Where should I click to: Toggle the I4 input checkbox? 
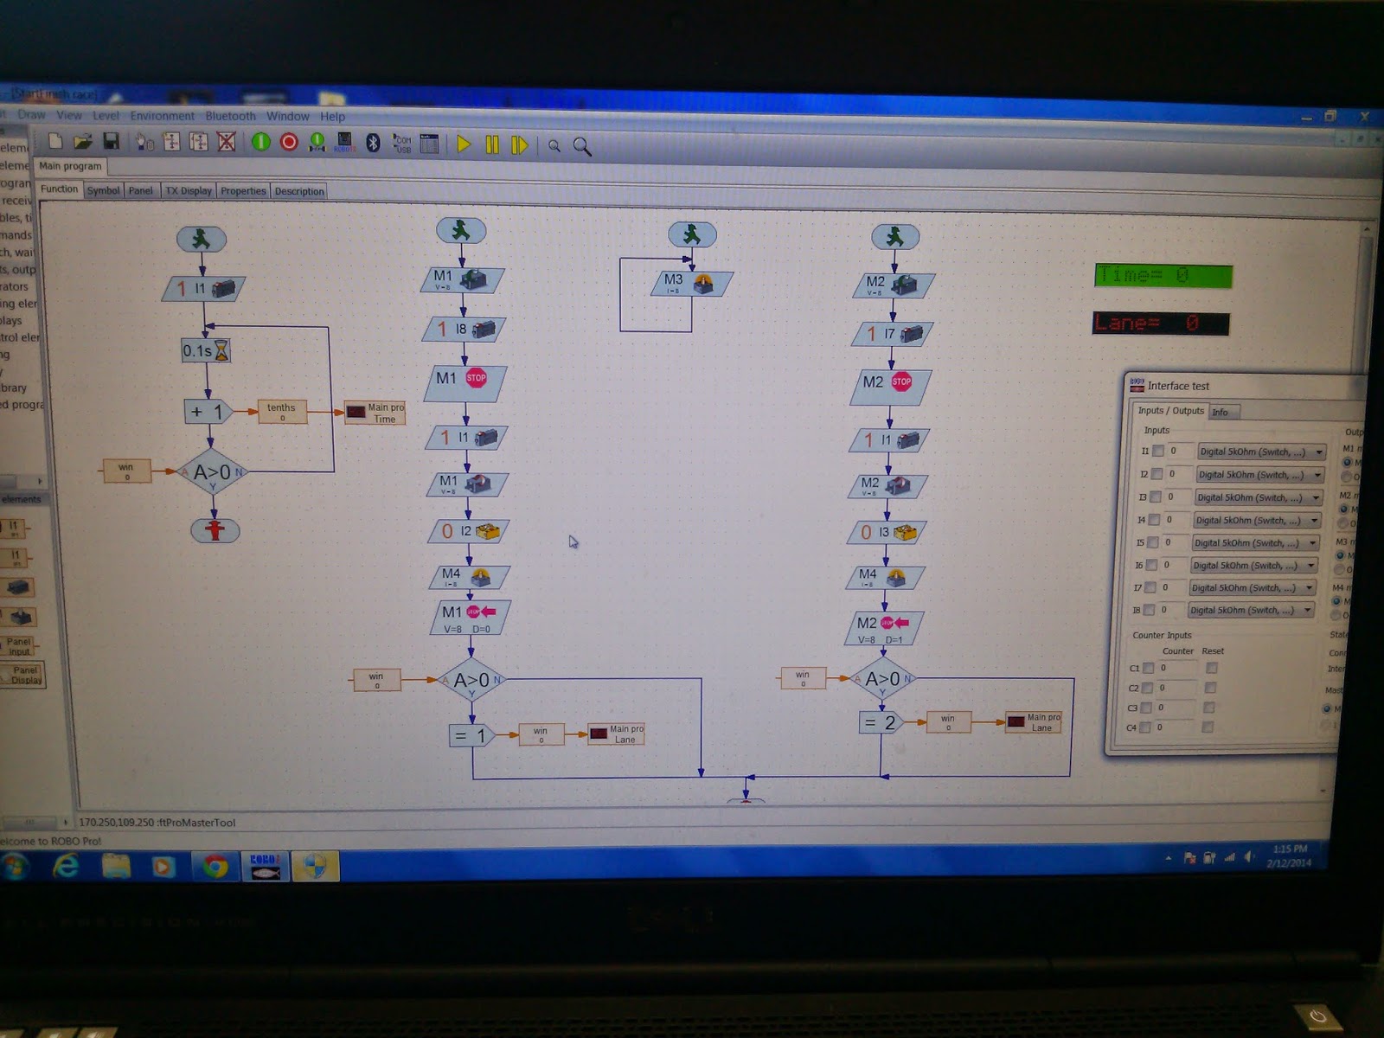pos(1154,520)
